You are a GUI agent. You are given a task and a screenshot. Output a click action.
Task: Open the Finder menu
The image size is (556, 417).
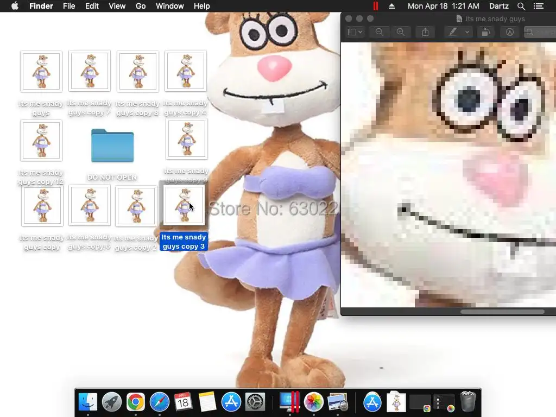click(41, 6)
